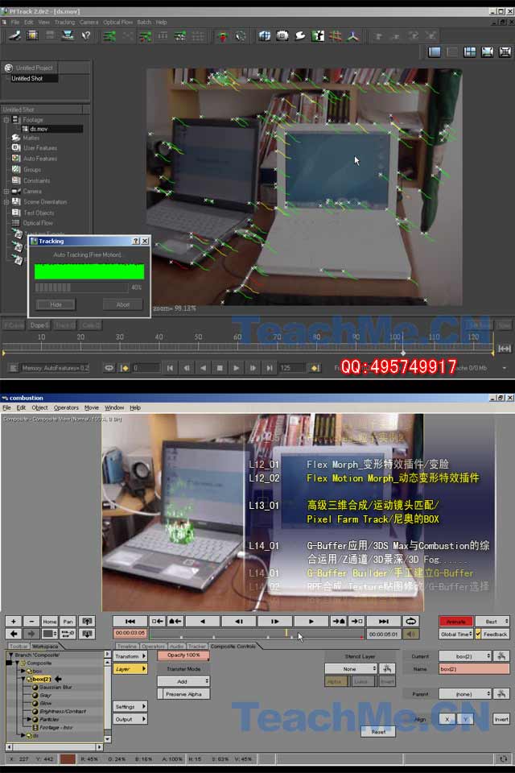This screenshot has width=515, height=773.
Task: Open the Stencil Layer None dropdown
Action: [351, 668]
